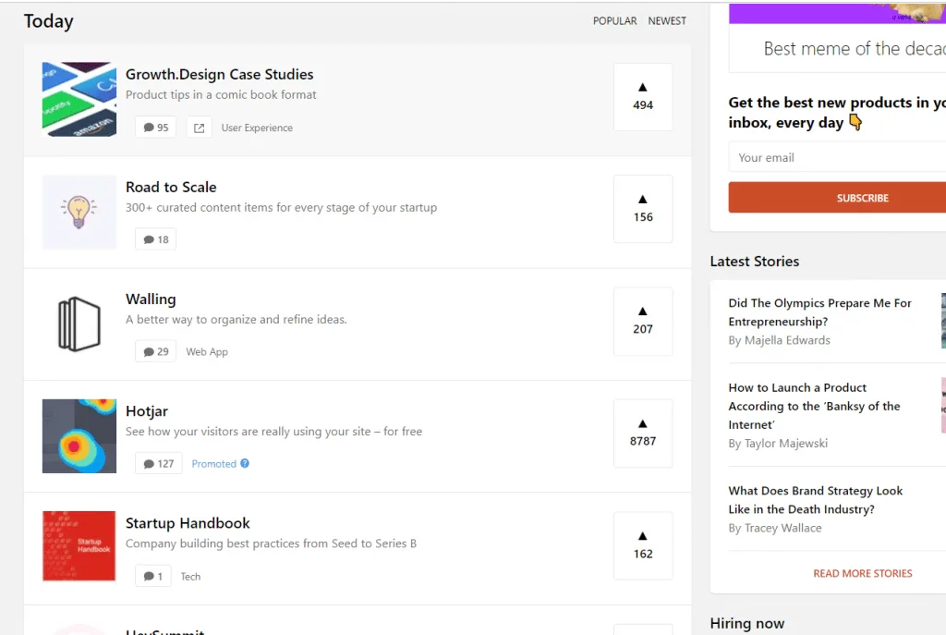Open the Startup Handbook title
The height and width of the screenshot is (635, 946).
188,523
